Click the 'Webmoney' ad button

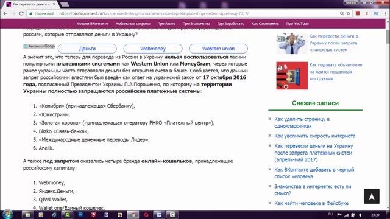click(x=153, y=49)
